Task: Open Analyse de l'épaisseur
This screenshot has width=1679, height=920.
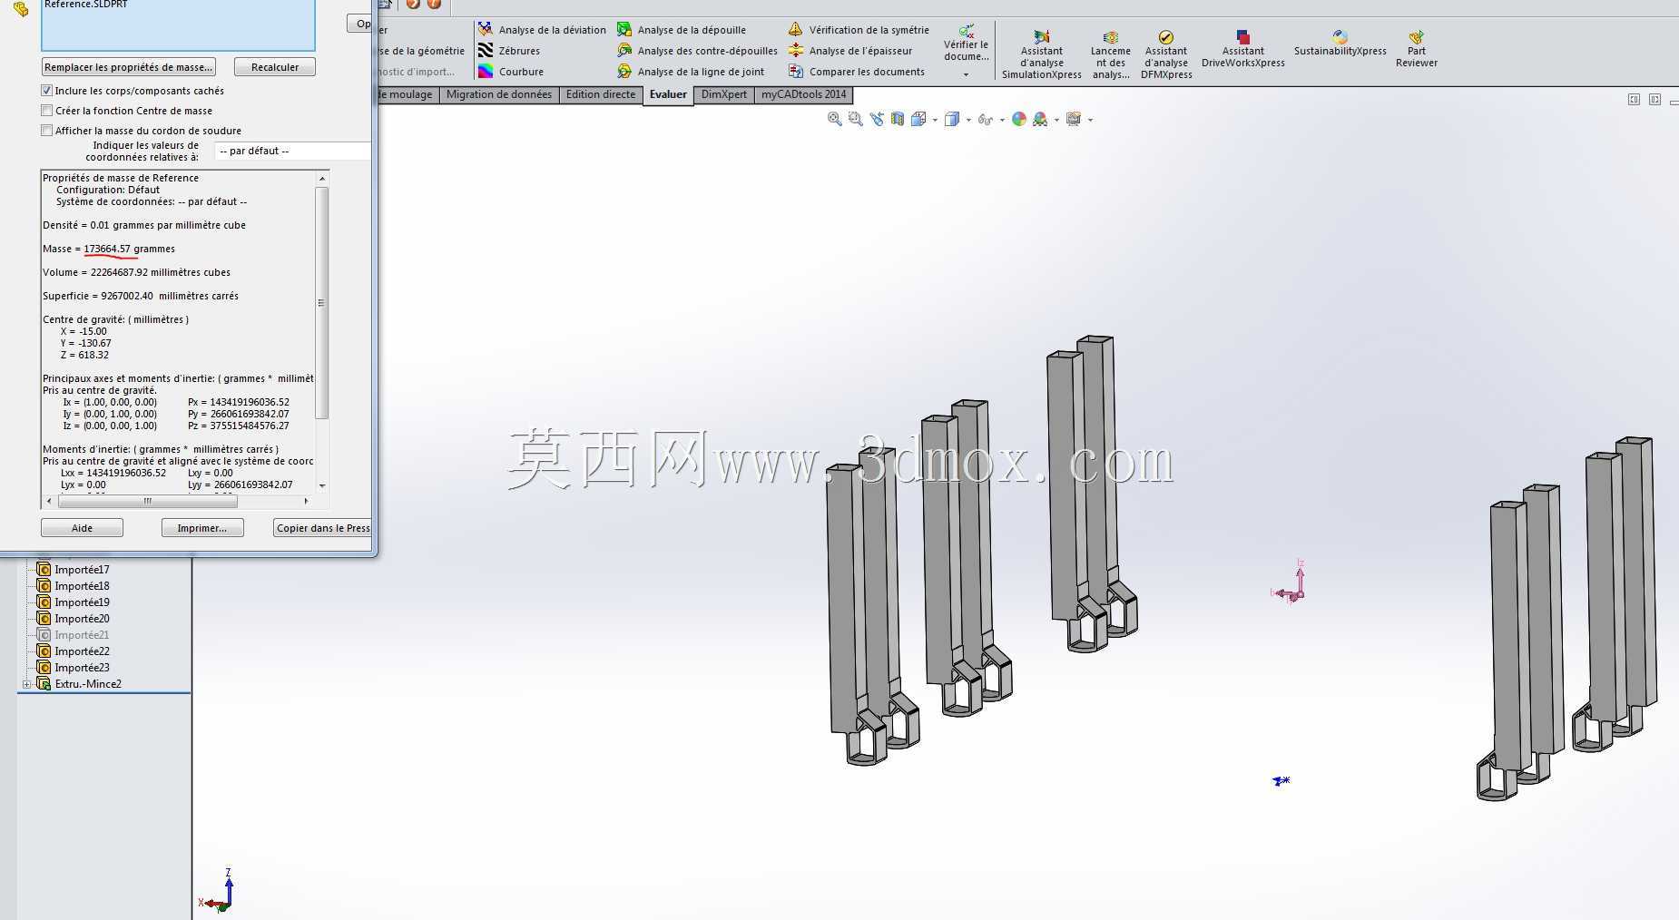Action: [x=849, y=51]
